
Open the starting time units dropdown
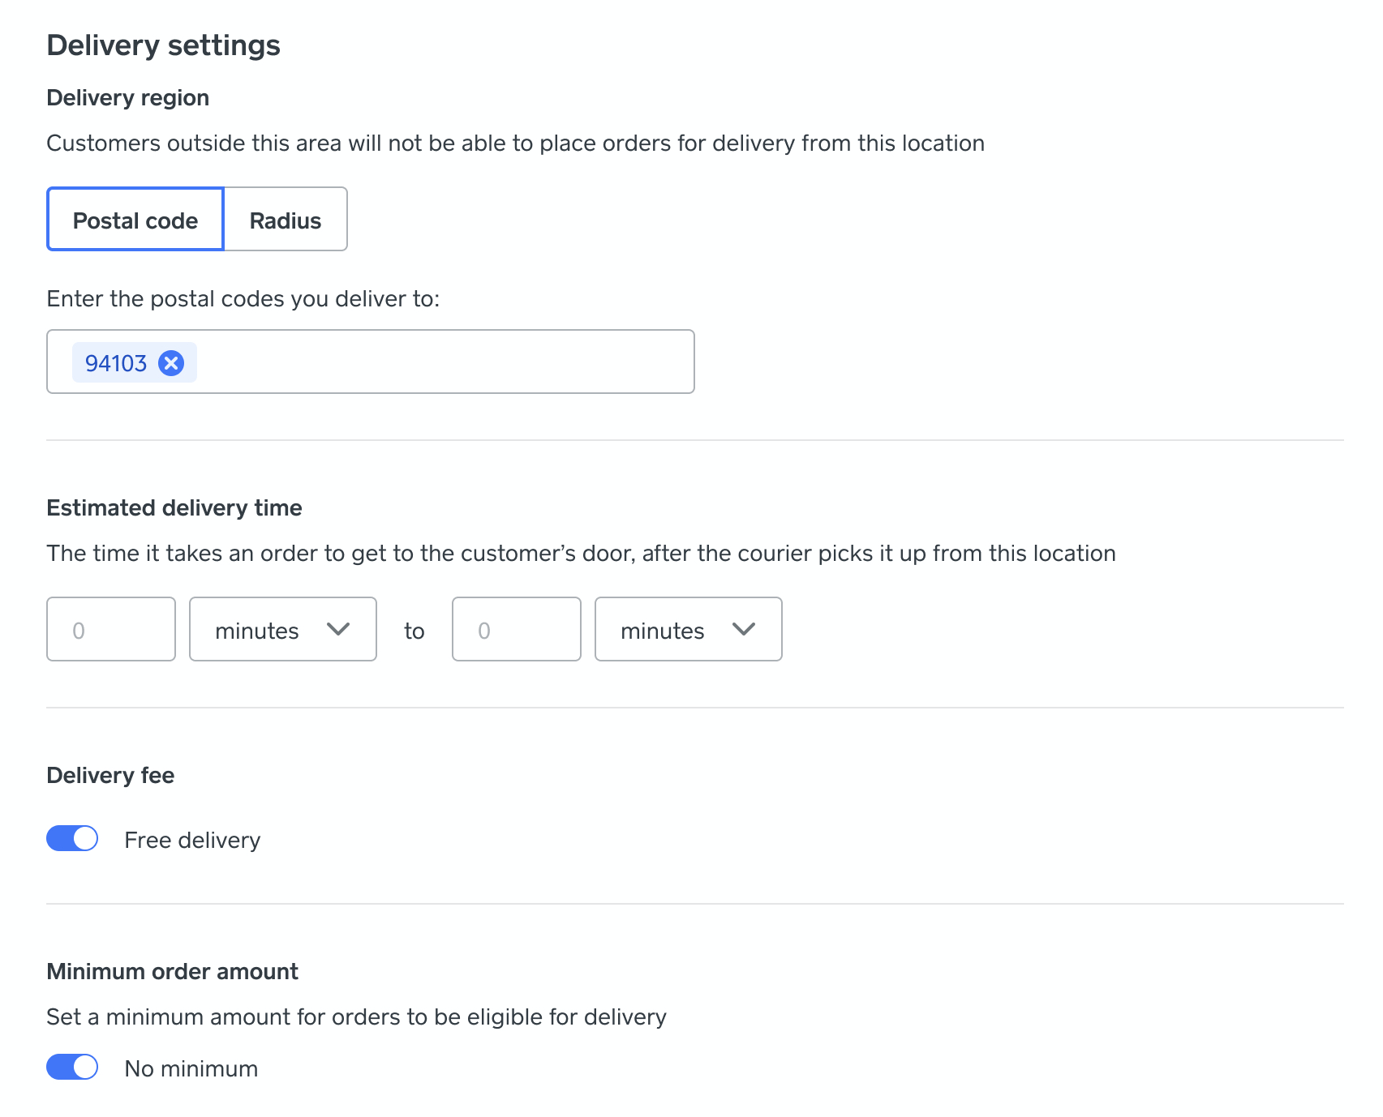[282, 629]
